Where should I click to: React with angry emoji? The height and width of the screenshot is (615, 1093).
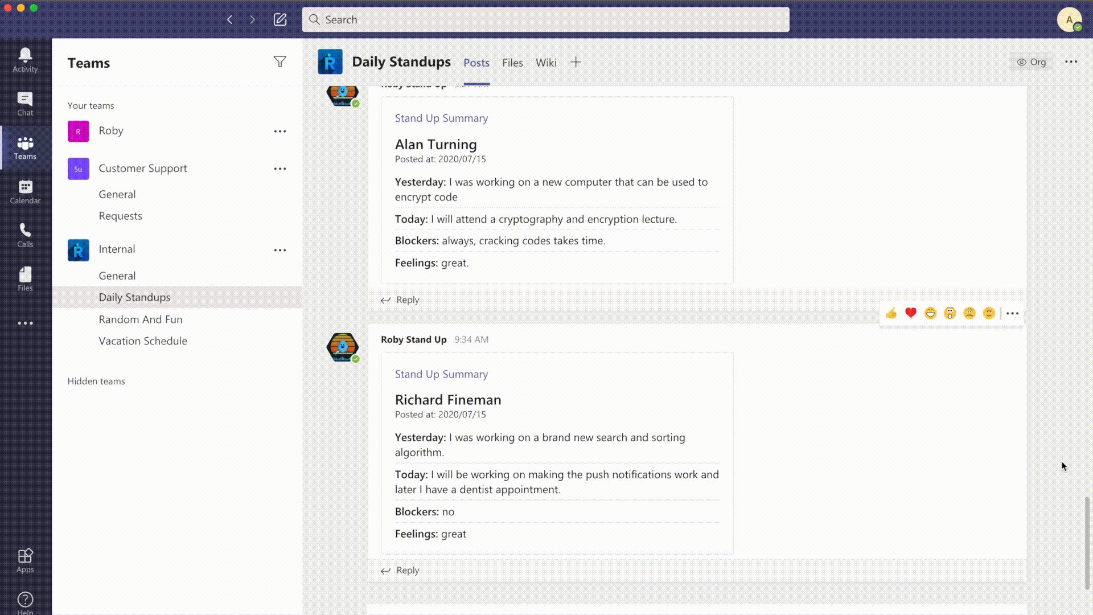tap(989, 313)
